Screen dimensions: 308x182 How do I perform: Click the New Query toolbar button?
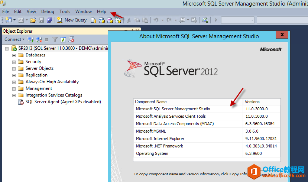click(x=72, y=20)
